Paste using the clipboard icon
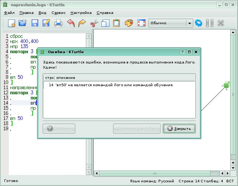The width and height of the screenshot is (238, 186). coord(116,23)
